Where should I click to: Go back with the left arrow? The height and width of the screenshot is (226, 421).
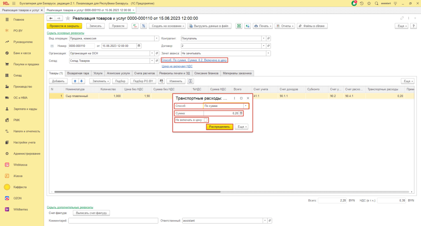(x=51, y=18)
